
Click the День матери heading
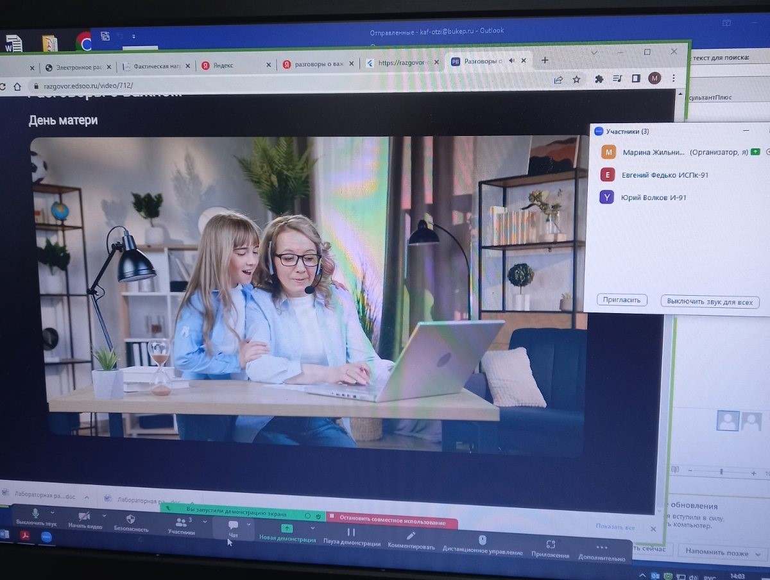[x=63, y=120]
